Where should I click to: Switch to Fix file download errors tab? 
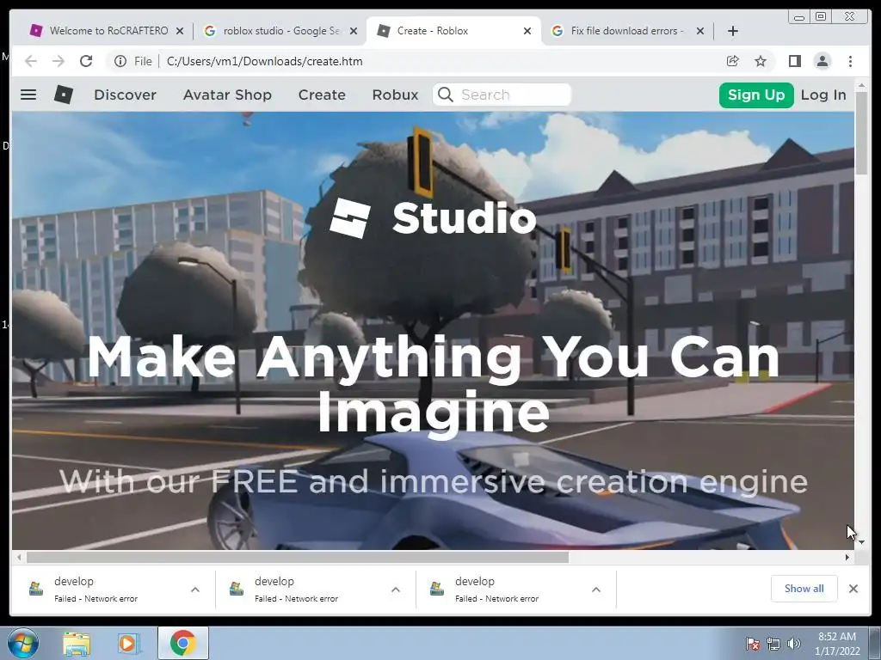[x=626, y=31]
